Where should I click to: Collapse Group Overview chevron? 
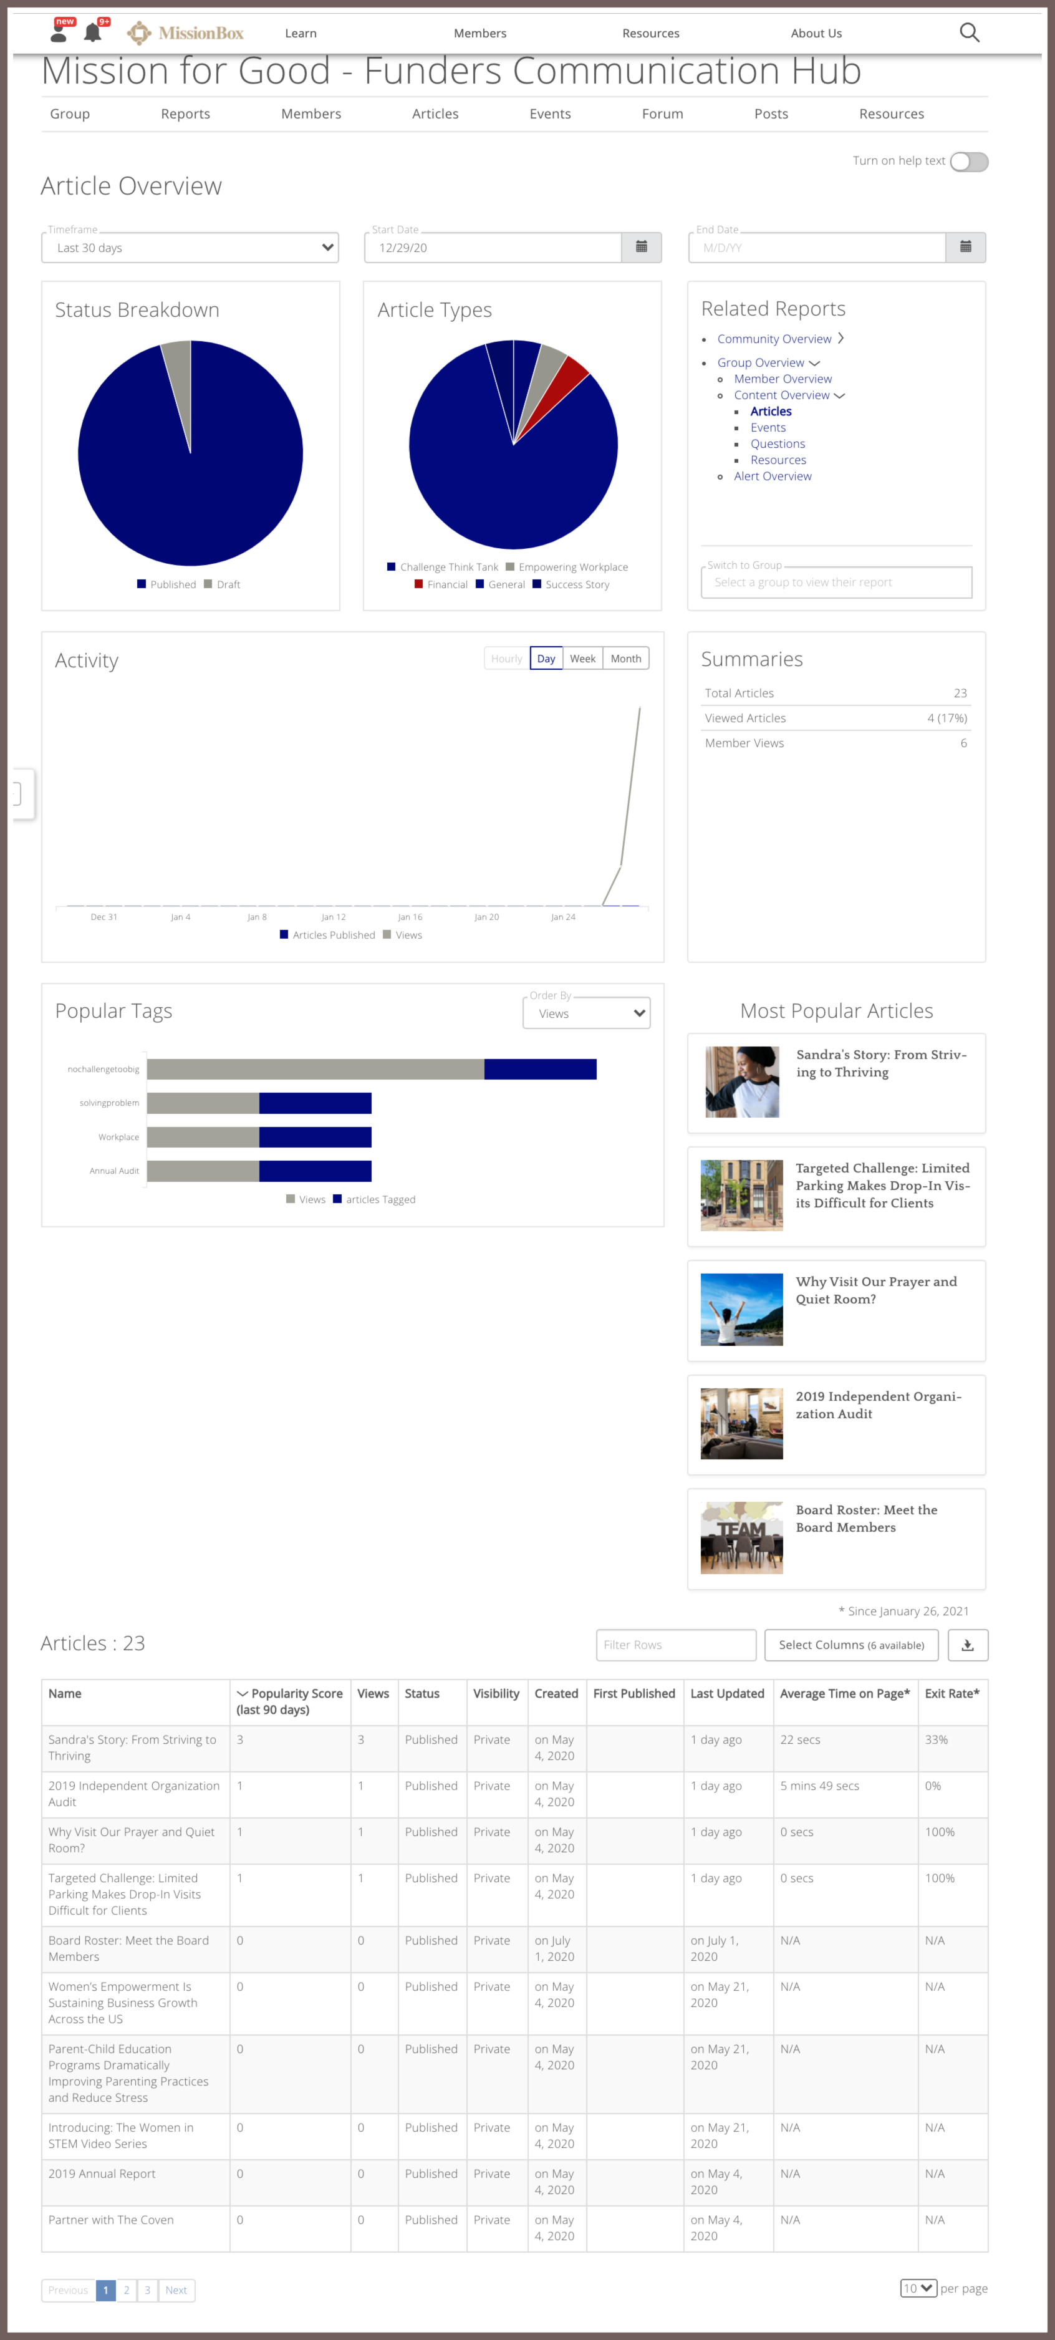click(814, 362)
